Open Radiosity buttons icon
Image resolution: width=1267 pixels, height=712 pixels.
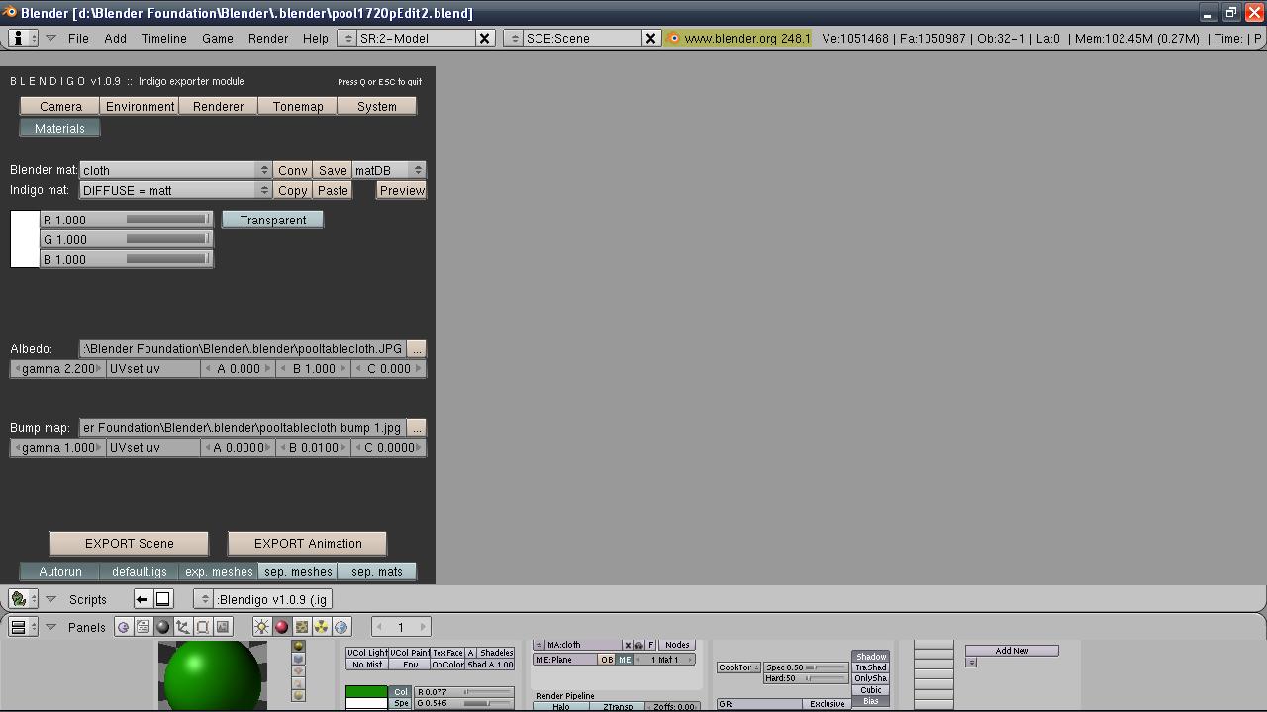pyautogui.click(x=322, y=627)
